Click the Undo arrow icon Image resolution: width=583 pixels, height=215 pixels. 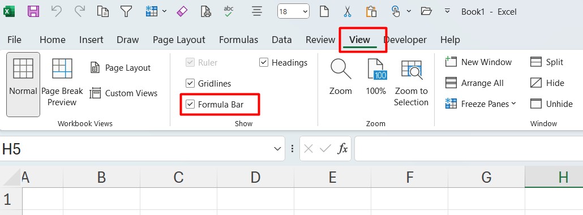[56, 11]
